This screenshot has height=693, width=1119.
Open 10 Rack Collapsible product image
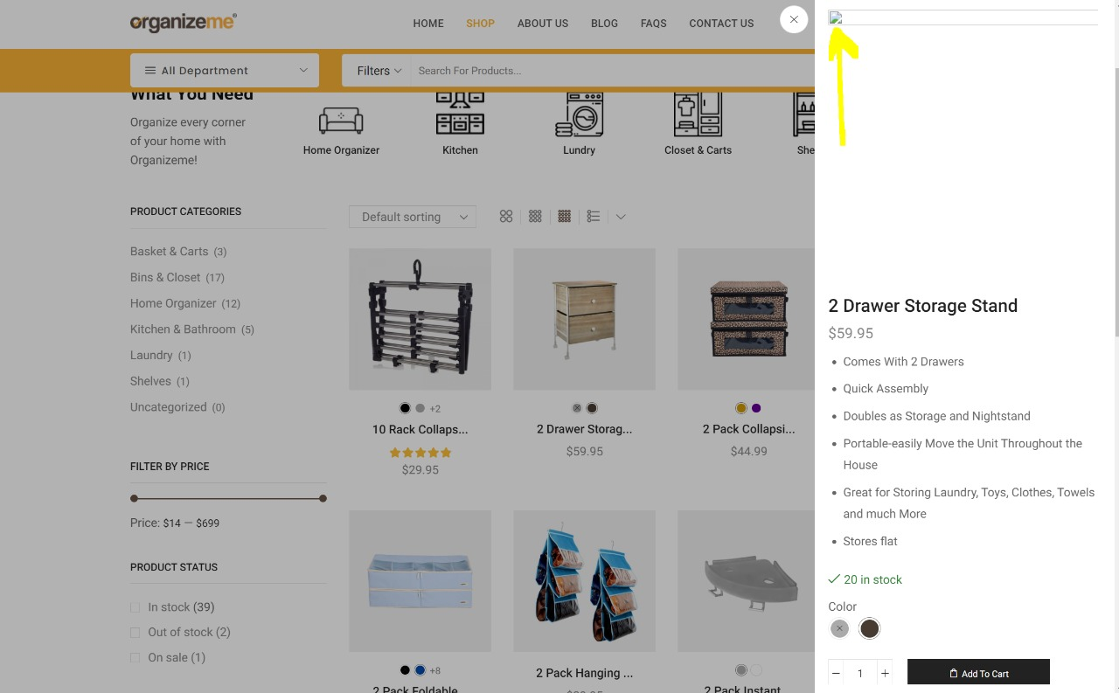[x=420, y=319]
